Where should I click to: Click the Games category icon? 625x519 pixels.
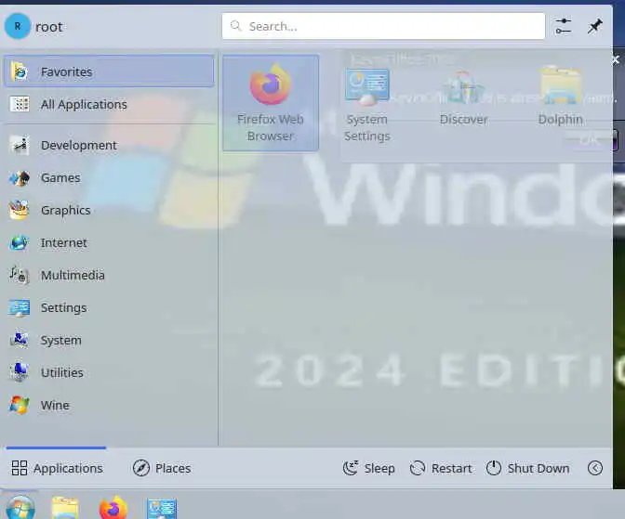[x=20, y=178]
